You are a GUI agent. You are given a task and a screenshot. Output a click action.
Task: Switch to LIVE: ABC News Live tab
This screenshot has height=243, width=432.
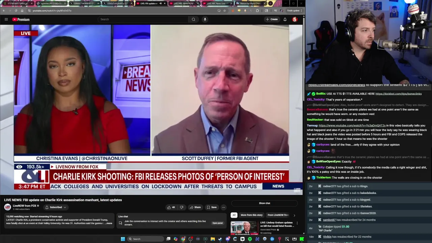point(217,3)
